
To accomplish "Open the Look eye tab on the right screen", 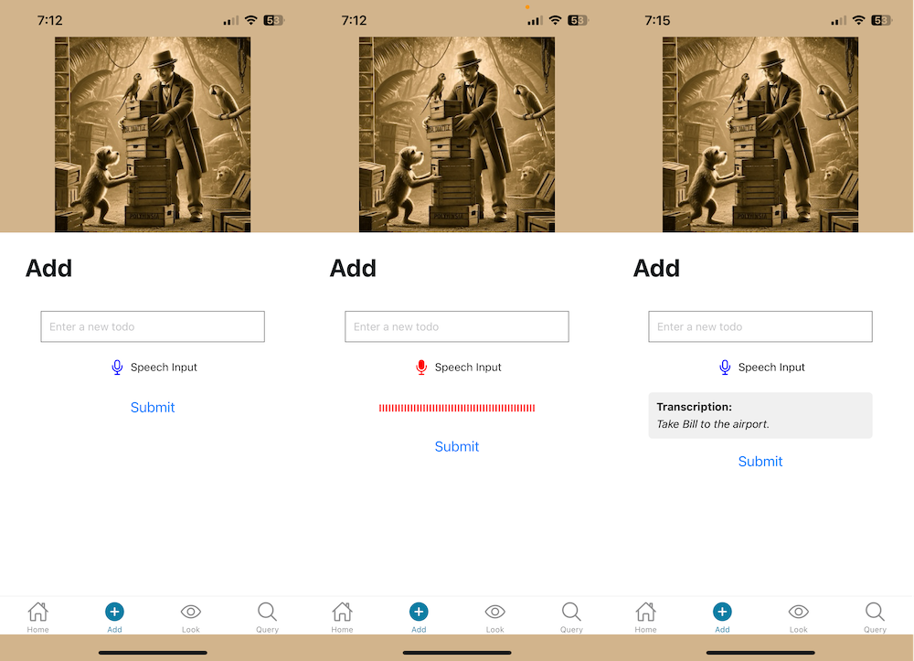I will point(799,617).
